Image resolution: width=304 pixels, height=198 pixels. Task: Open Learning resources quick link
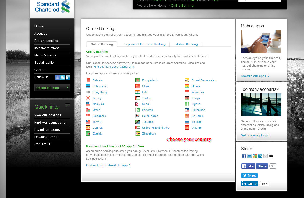[x=49, y=129]
